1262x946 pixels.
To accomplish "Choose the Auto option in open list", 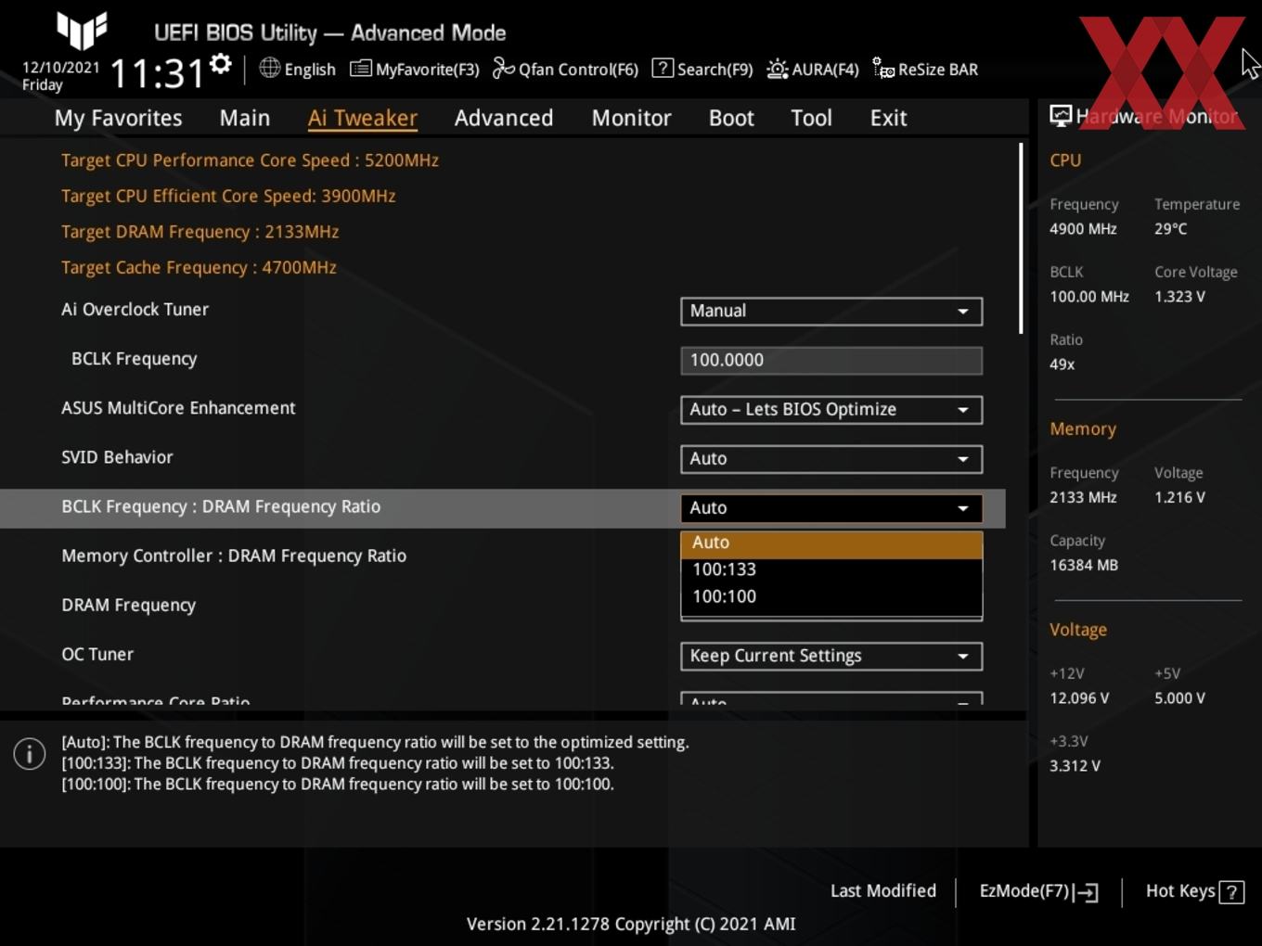I will tap(831, 543).
